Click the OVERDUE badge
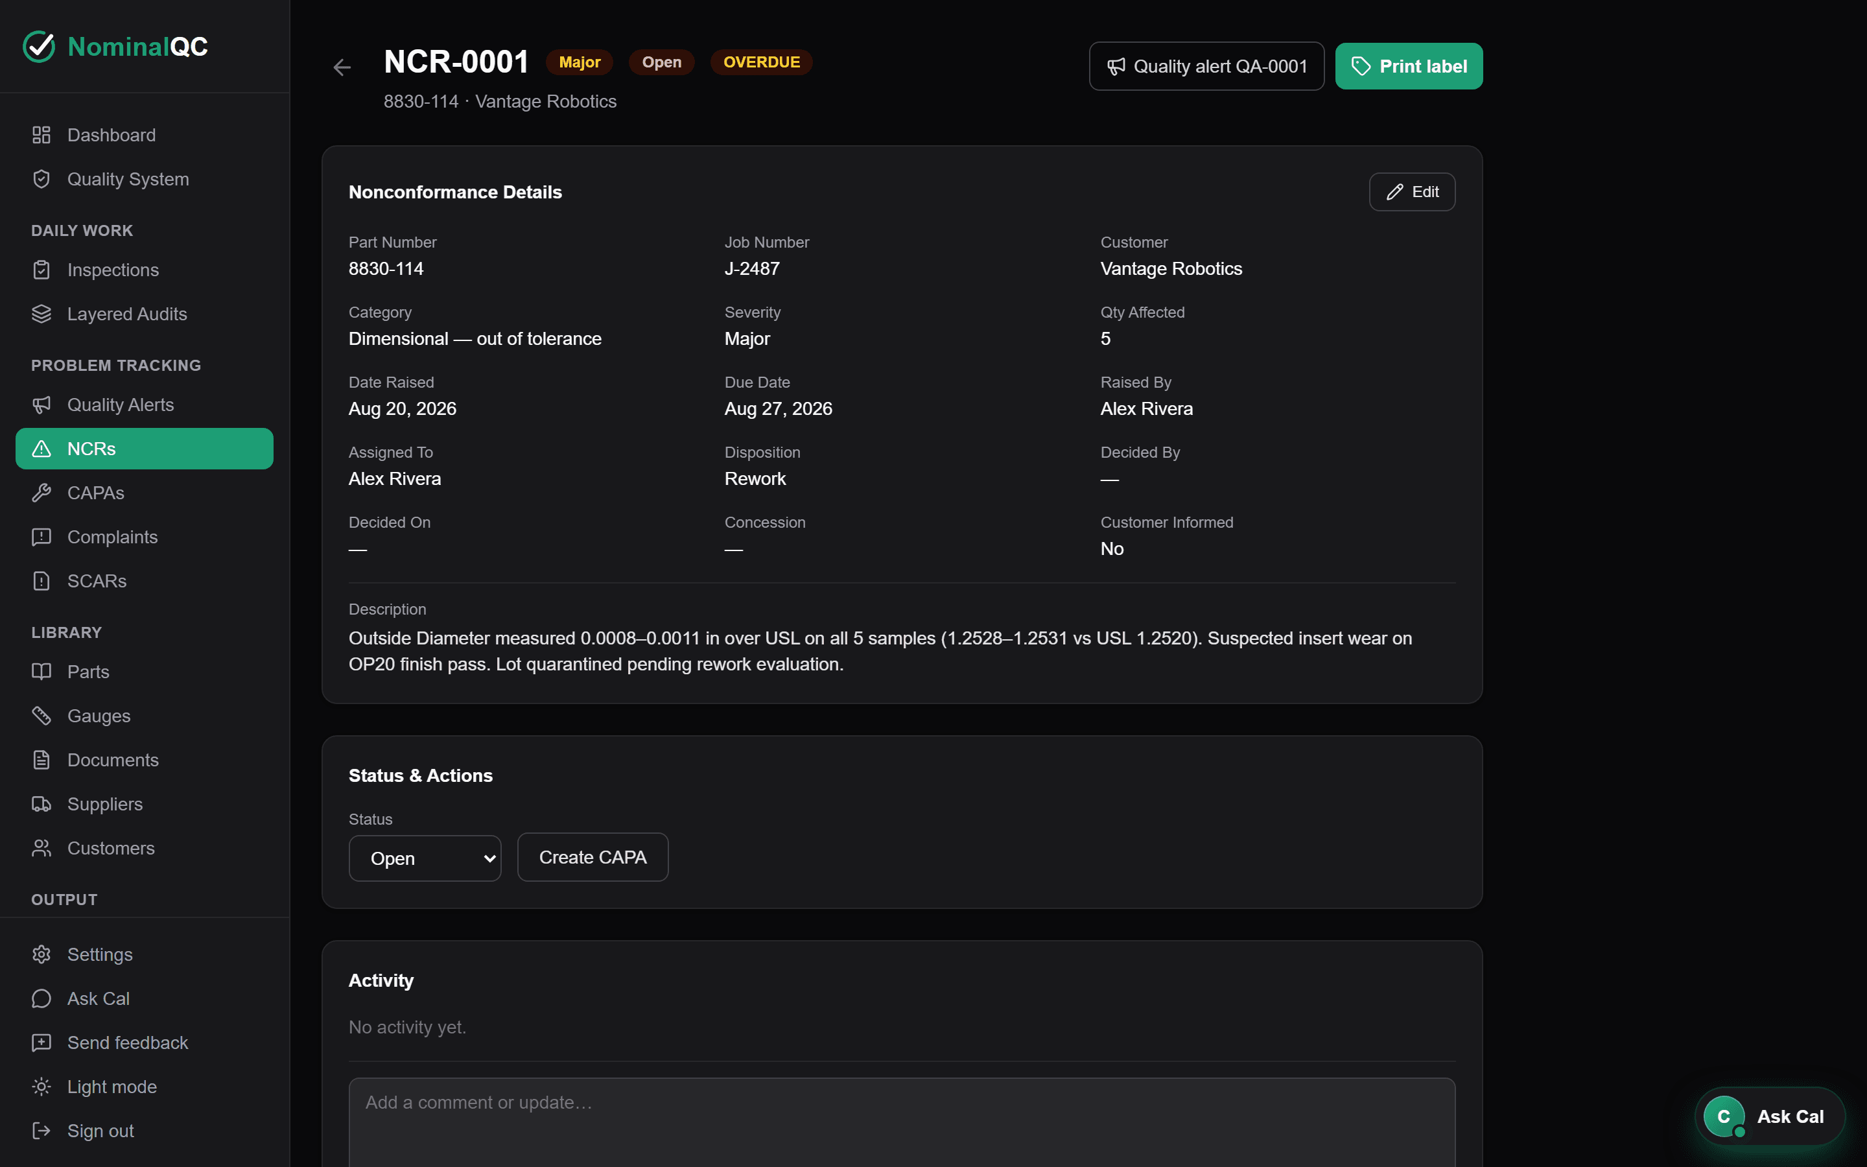Image resolution: width=1867 pixels, height=1167 pixels. (x=762, y=62)
